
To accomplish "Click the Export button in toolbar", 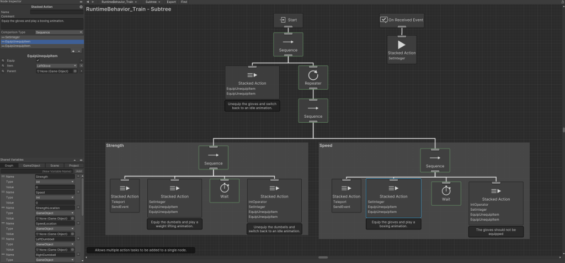I will pyautogui.click(x=171, y=2).
